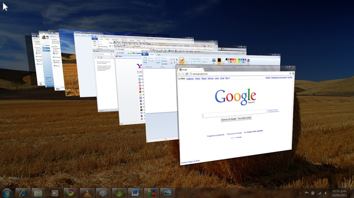Select the Magnifier tool in Paint
The image size is (354, 198).
177,63
